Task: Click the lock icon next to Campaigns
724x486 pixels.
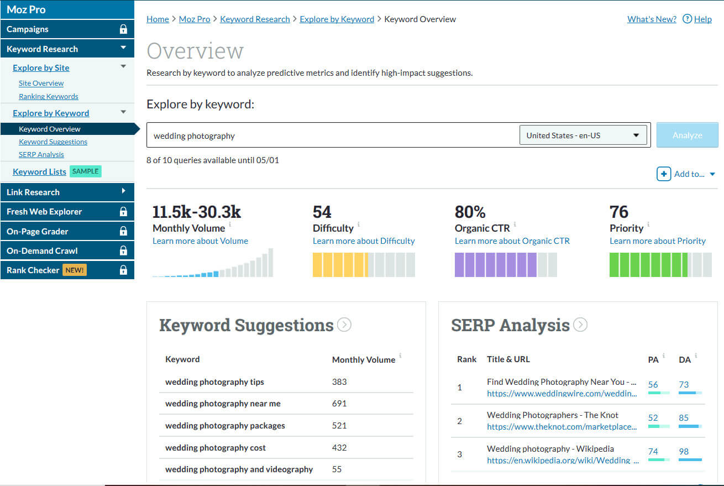Action: click(x=123, y=29)
